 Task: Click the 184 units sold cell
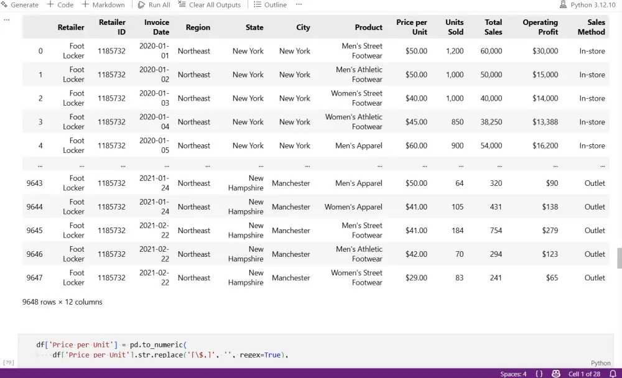[457, 231]
